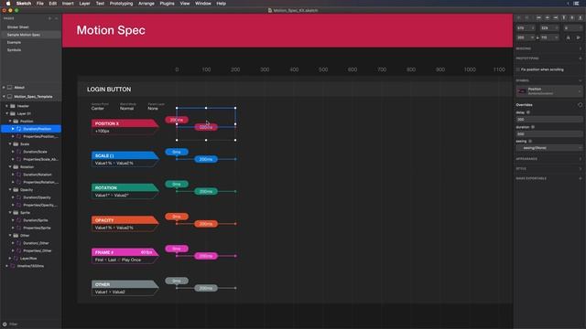Image resolution: width=586 pixels, height=329 pixels.
Task: Click the duration override input field
Action: click(548, 134)
